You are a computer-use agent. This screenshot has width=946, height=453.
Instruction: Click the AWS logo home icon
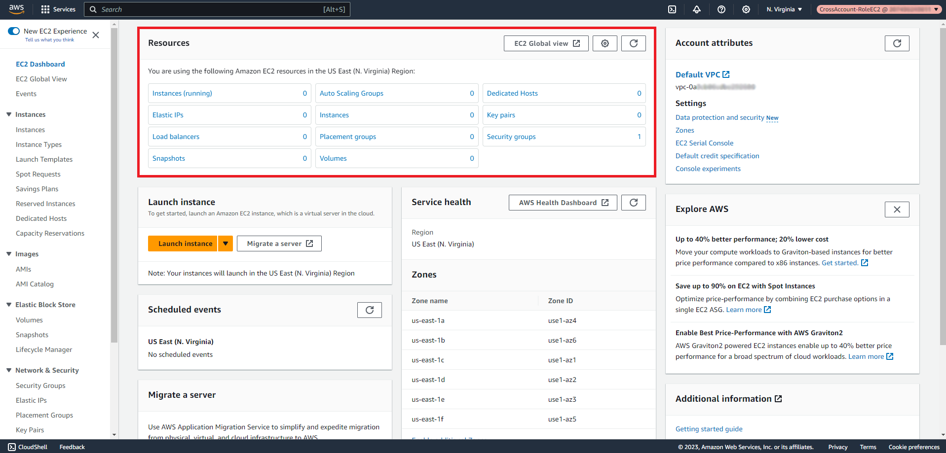point(16,9)
